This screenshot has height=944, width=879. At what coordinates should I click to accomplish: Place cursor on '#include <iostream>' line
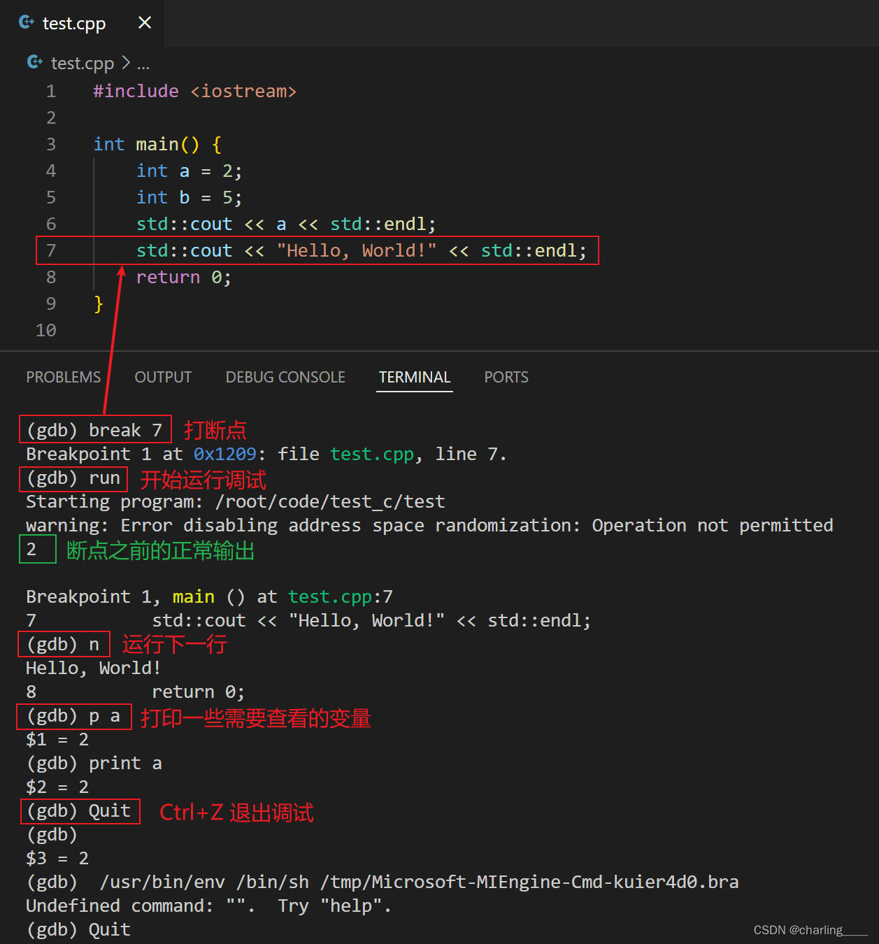[x=195, y=91]
